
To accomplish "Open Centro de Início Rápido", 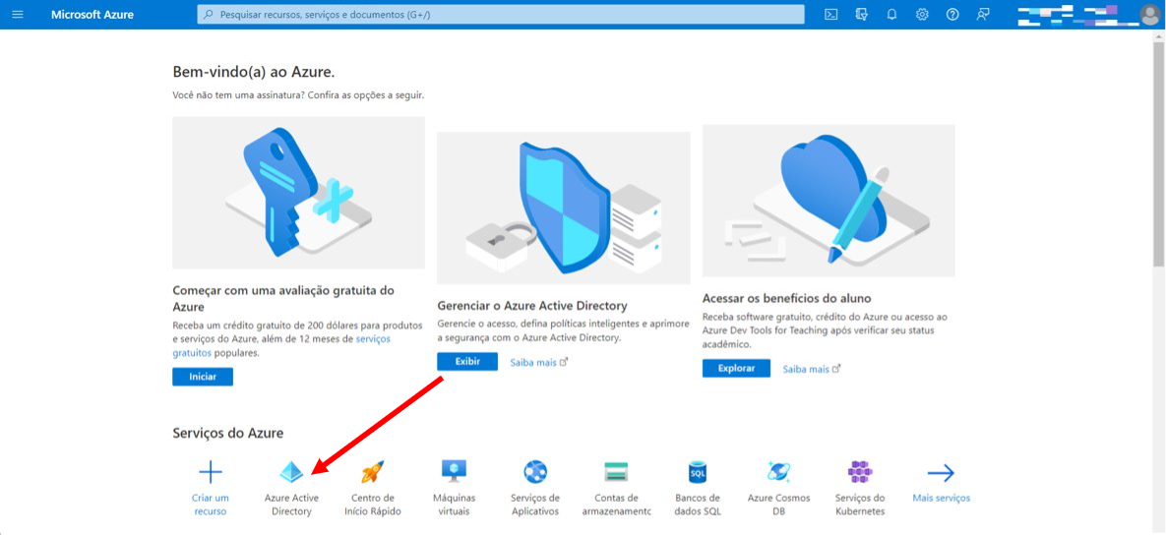I will (x=373, y=488).
